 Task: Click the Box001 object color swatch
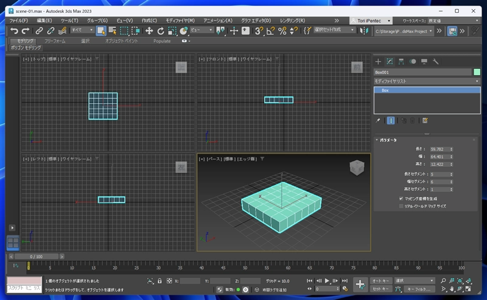point(477,72)
